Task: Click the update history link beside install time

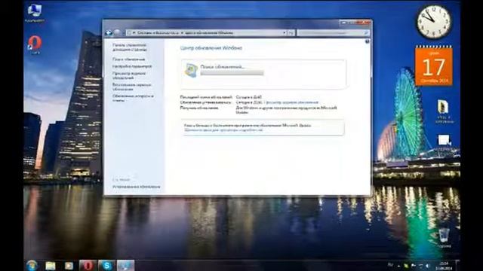Action: (292, 102)
